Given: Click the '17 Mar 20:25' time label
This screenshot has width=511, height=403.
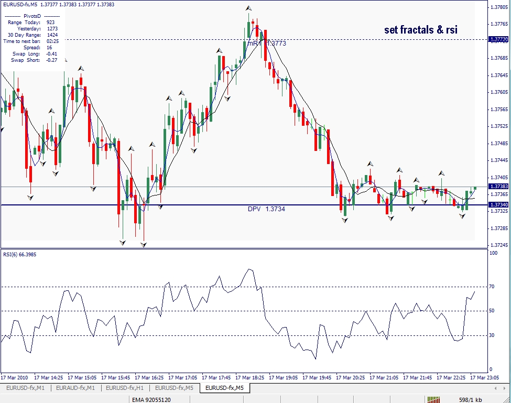Looking at the screenshot, I should point(351,378).
